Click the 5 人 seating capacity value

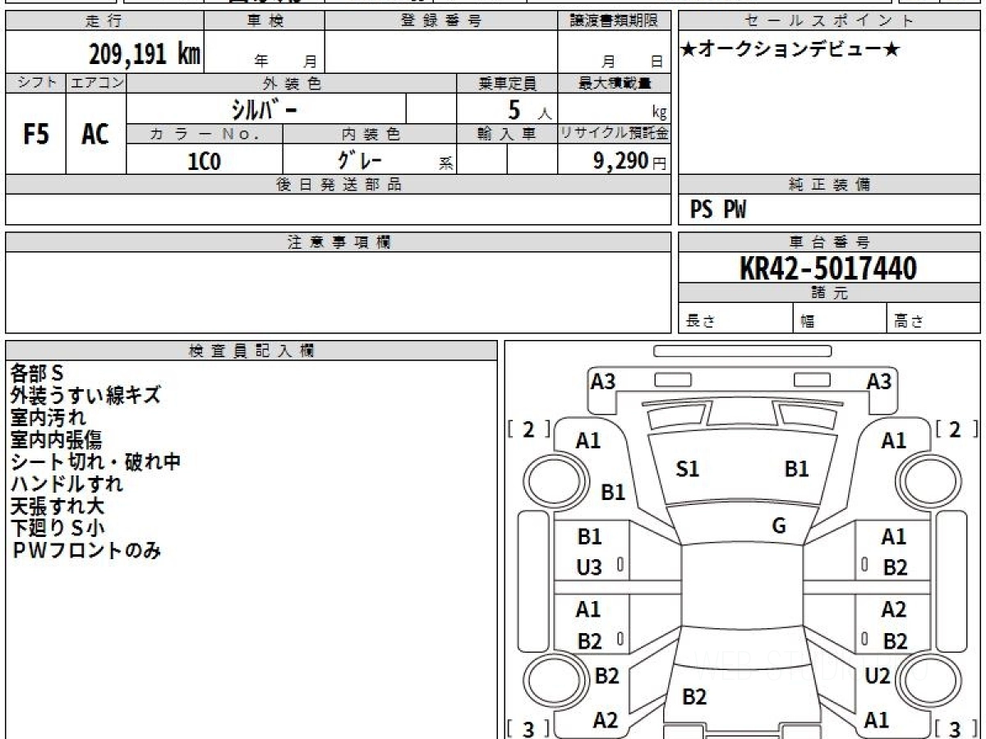coord(528,110)
